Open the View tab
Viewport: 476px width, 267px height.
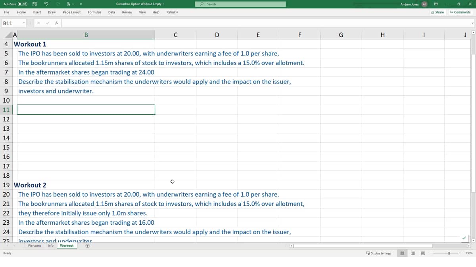pos(142,12)
